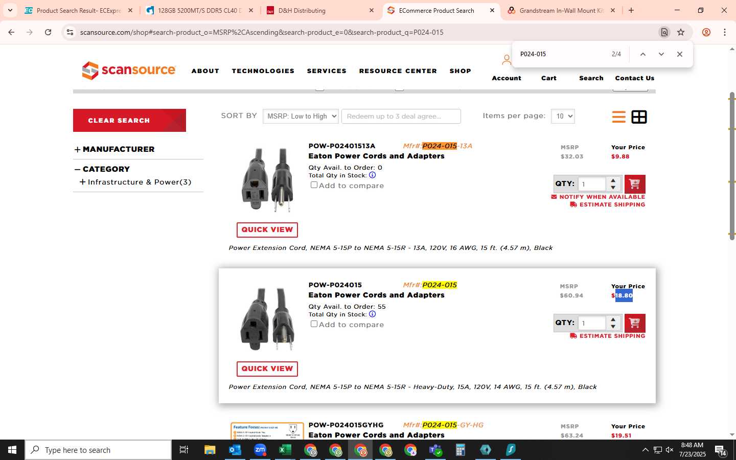The image size is (736, 460).
Task: Click the quantity field for POW-P02401513A
Action: 592,184
